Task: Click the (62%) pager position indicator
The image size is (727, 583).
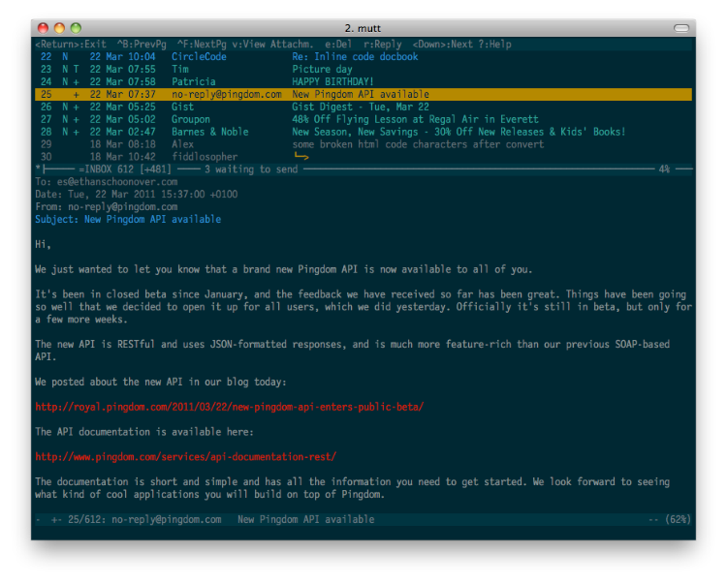Action: coord(678,519)
